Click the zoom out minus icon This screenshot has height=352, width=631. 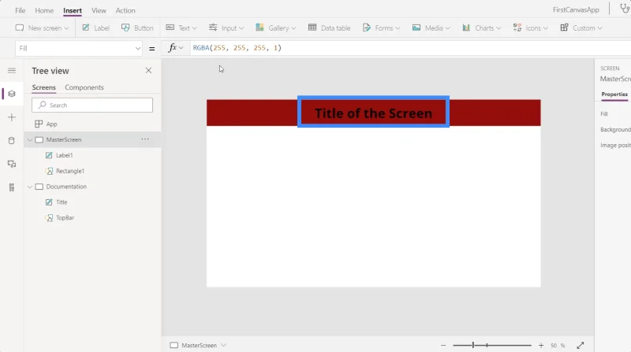click(x=443, y=345)
